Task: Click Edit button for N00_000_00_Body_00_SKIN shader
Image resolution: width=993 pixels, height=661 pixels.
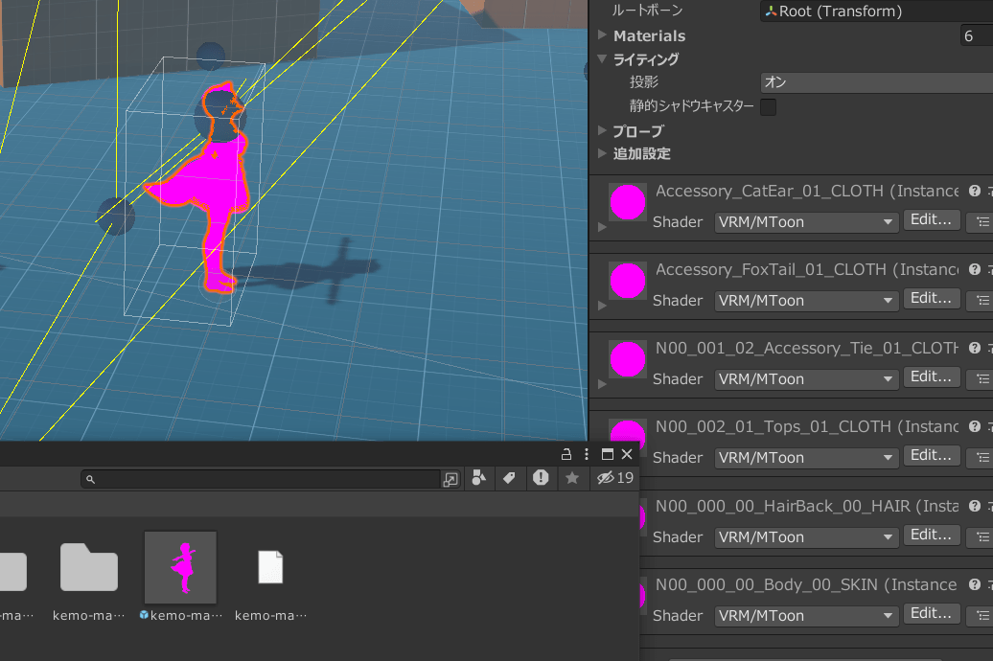Action: (x=931, y=614)
